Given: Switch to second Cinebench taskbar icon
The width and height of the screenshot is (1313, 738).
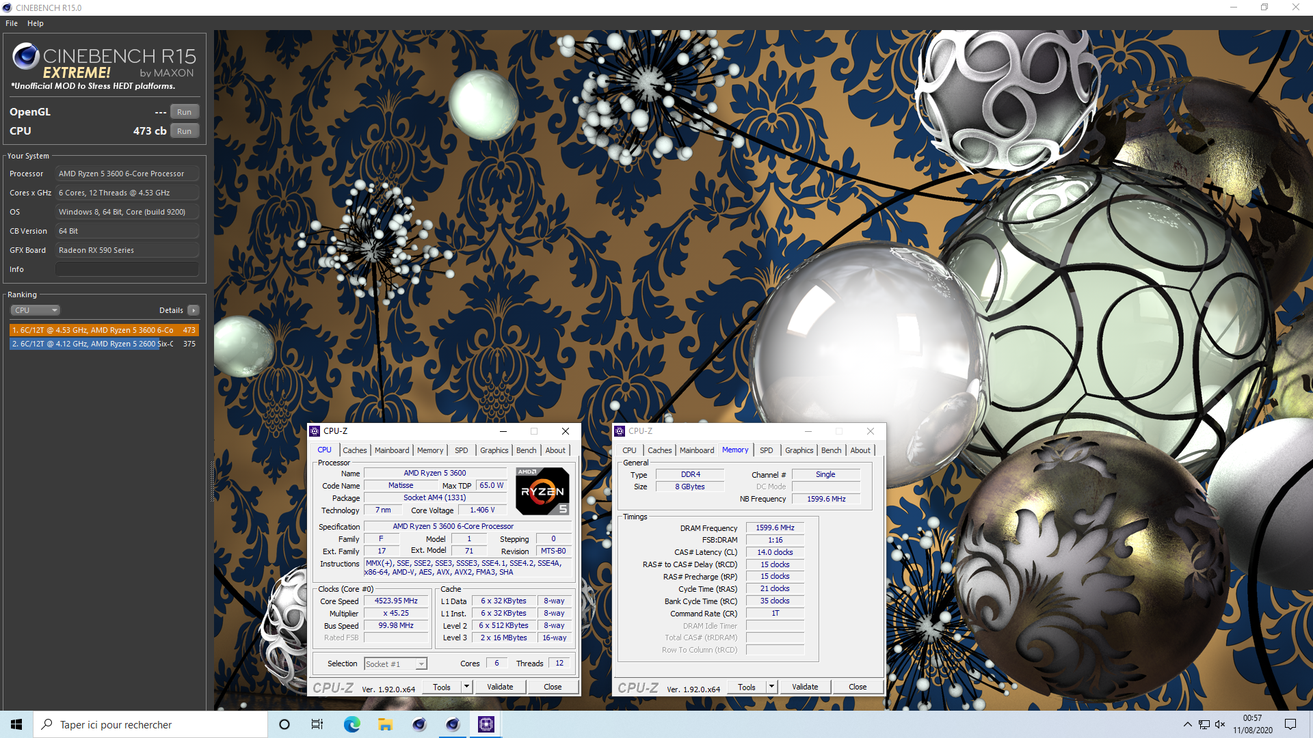Looking at the screenshot, I should [452, 724].
